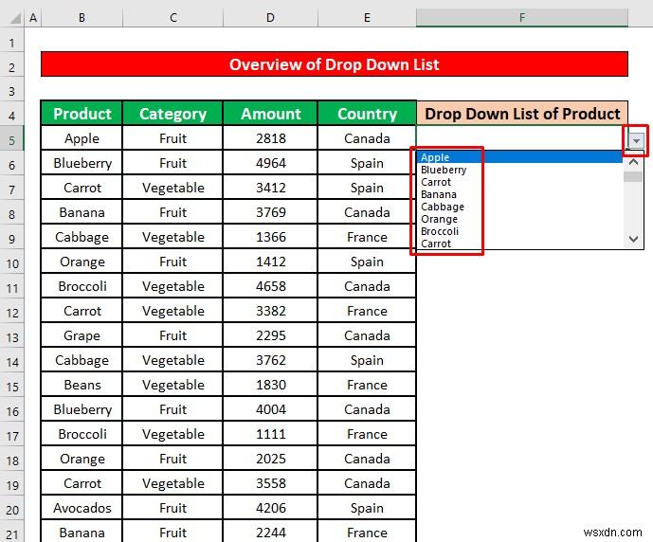Select Orange from the drop-down list

click(519, 219)
